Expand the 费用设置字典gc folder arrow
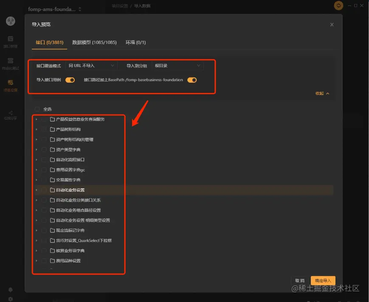 coord(37,170)
